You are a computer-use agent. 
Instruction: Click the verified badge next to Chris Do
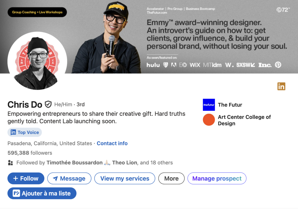click(47, 104)
